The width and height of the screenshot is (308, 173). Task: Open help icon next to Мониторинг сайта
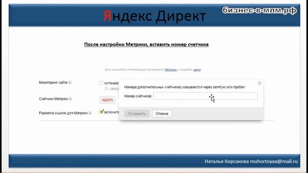click(70, 82)
